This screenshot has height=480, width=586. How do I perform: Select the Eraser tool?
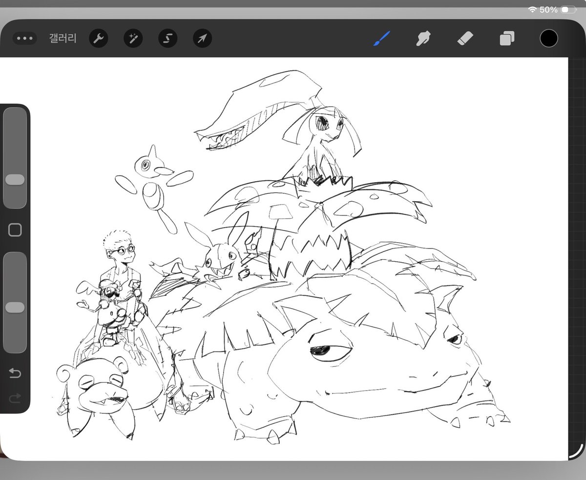click(465, 39)
